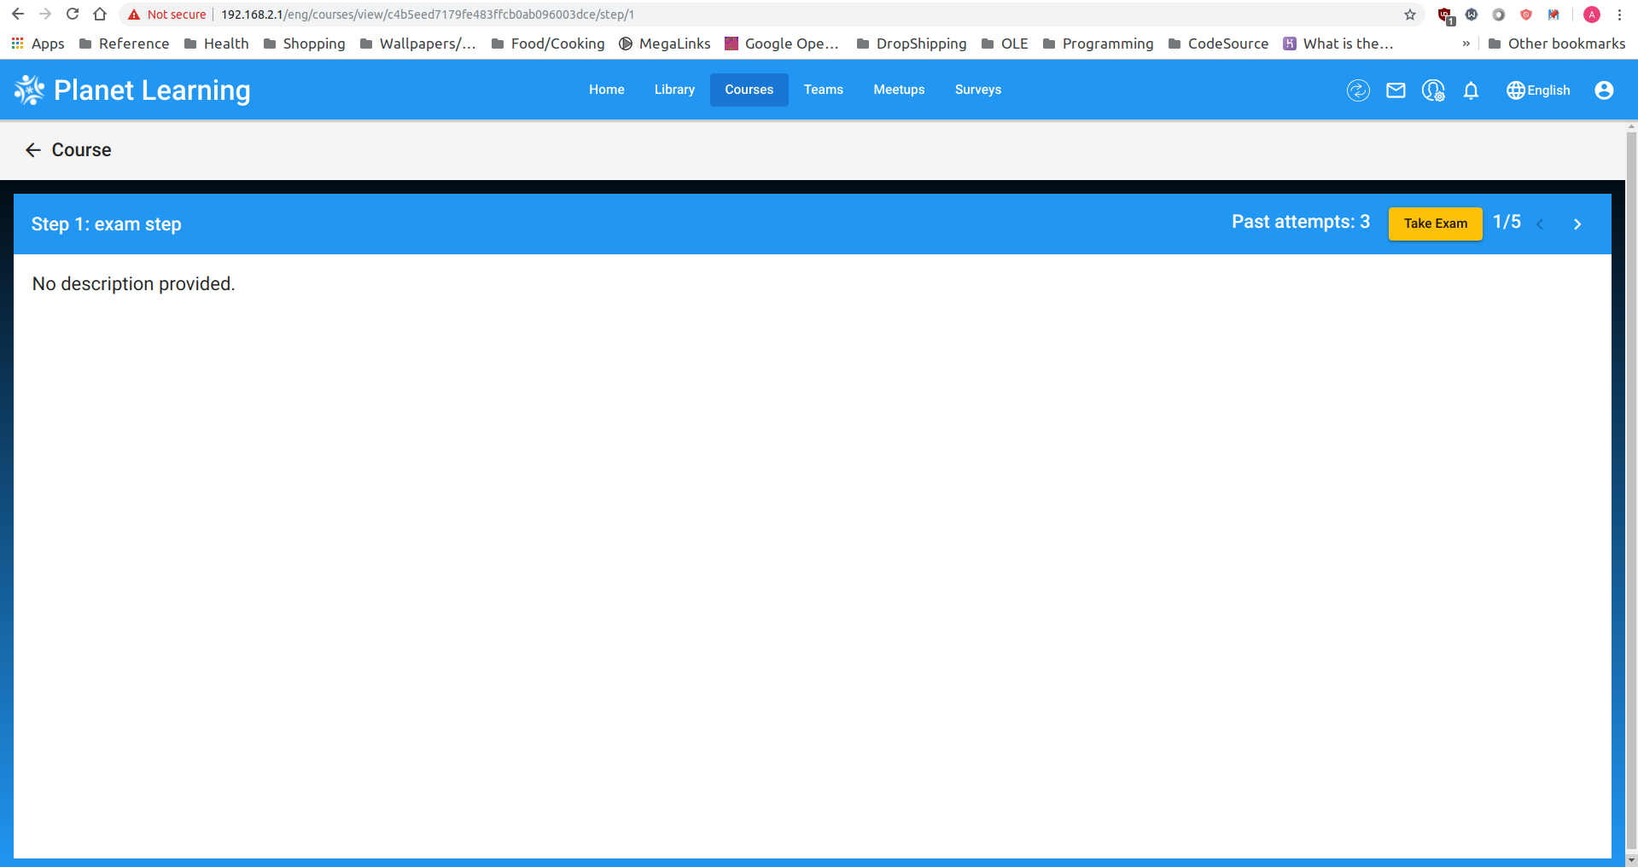Open the Meetups menu item
The height and width of the screenshot is (867, 1638).
[899, 90]
